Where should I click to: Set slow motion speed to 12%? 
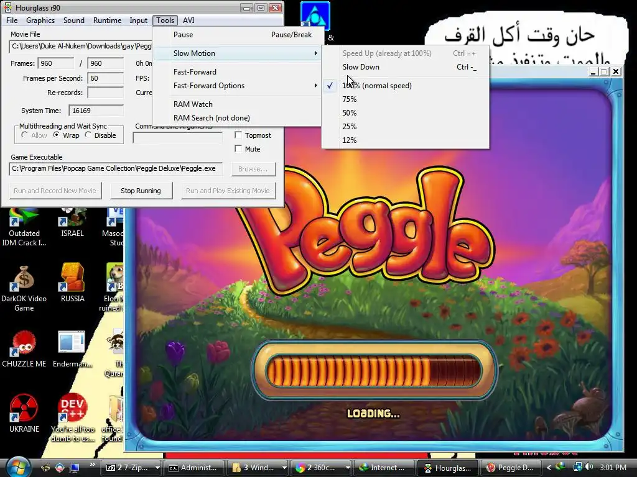point(406,140)
